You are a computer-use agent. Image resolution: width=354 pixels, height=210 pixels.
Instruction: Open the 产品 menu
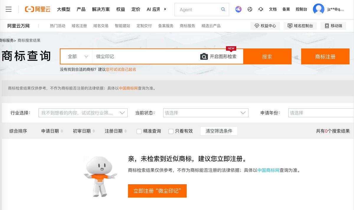pos(81,9)
